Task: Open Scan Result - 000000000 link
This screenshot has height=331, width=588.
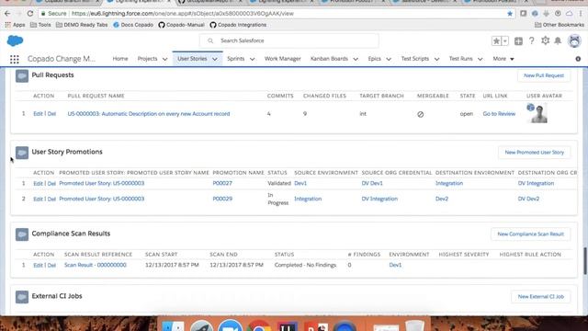Action: [96, 265]
